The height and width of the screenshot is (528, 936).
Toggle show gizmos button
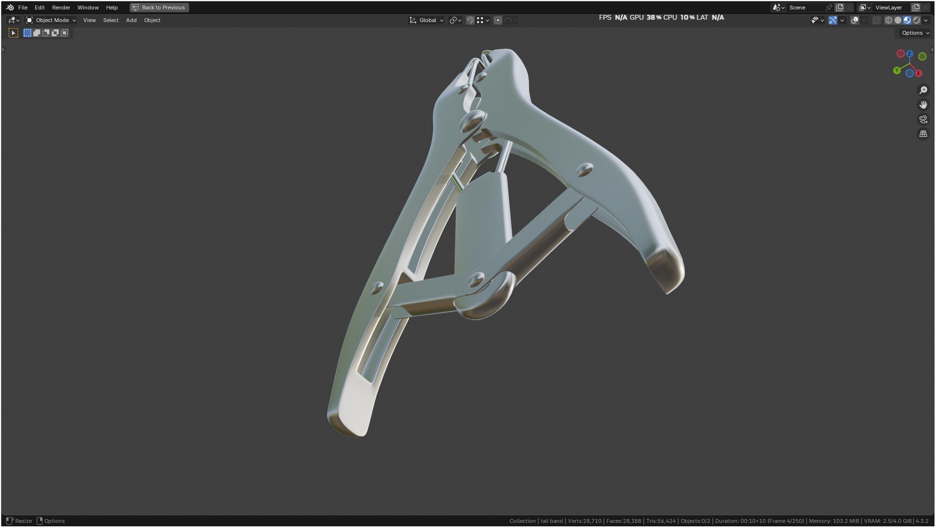(833, 20)
